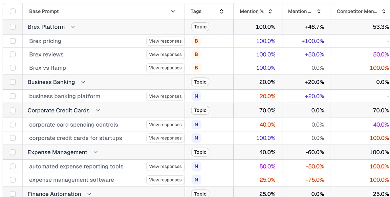Select the B badge on Brex vs Ramp

click(x=196, y=68)
